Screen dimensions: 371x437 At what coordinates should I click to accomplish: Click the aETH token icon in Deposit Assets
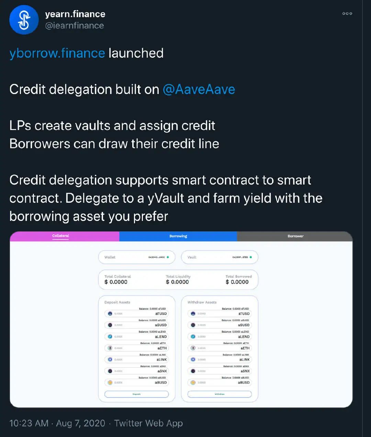click(110, 348)
